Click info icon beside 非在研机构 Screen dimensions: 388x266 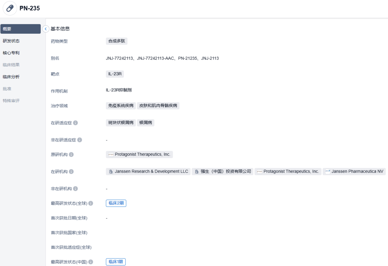click(75, 189)
